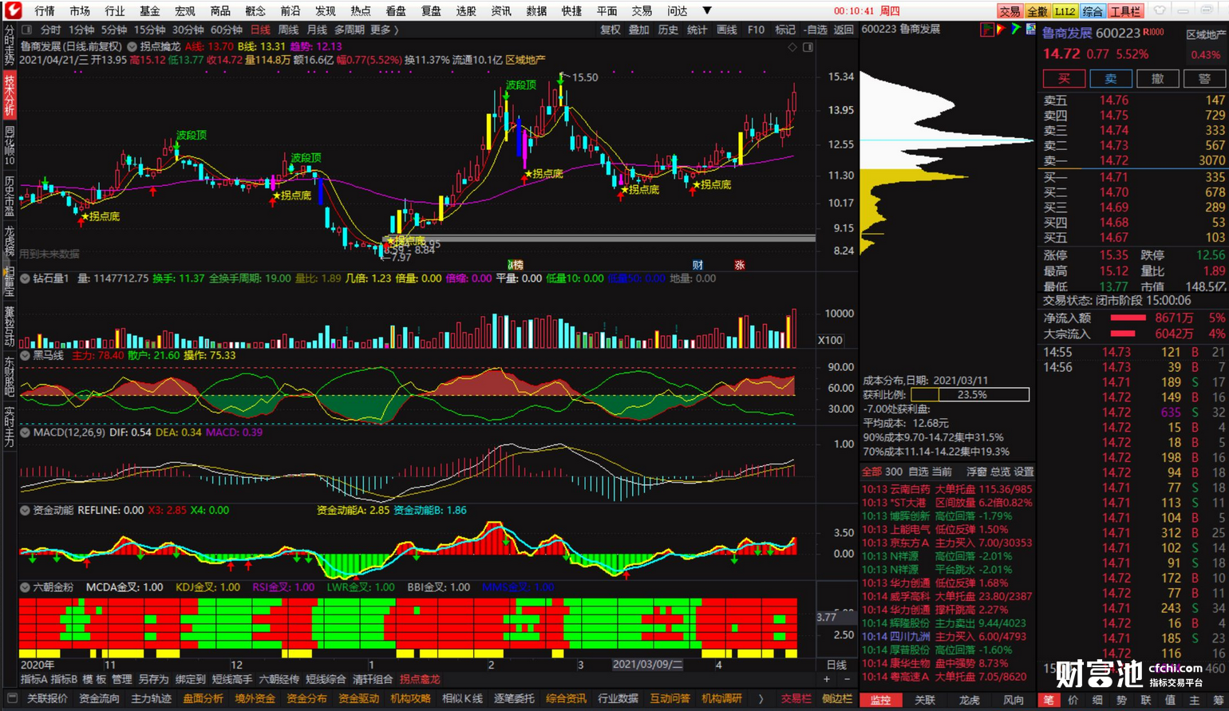Click the green-blue arrow distribution icon

coord(1016,29)
